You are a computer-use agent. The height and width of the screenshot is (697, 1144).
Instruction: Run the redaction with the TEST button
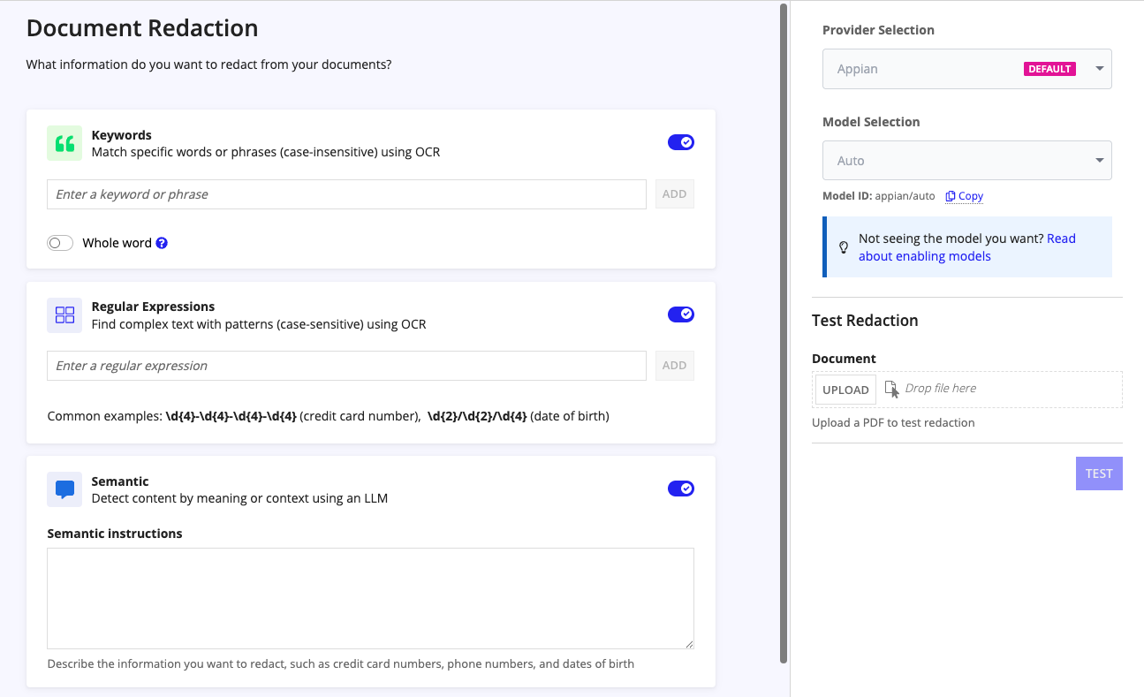click(1099, 474)
